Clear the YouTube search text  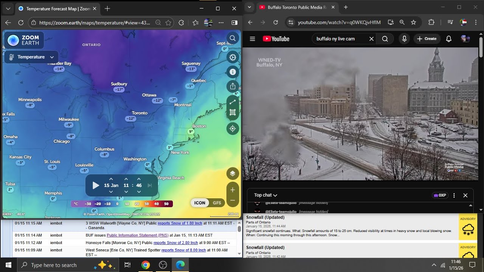pyautogui.click(x=371, y=39)
